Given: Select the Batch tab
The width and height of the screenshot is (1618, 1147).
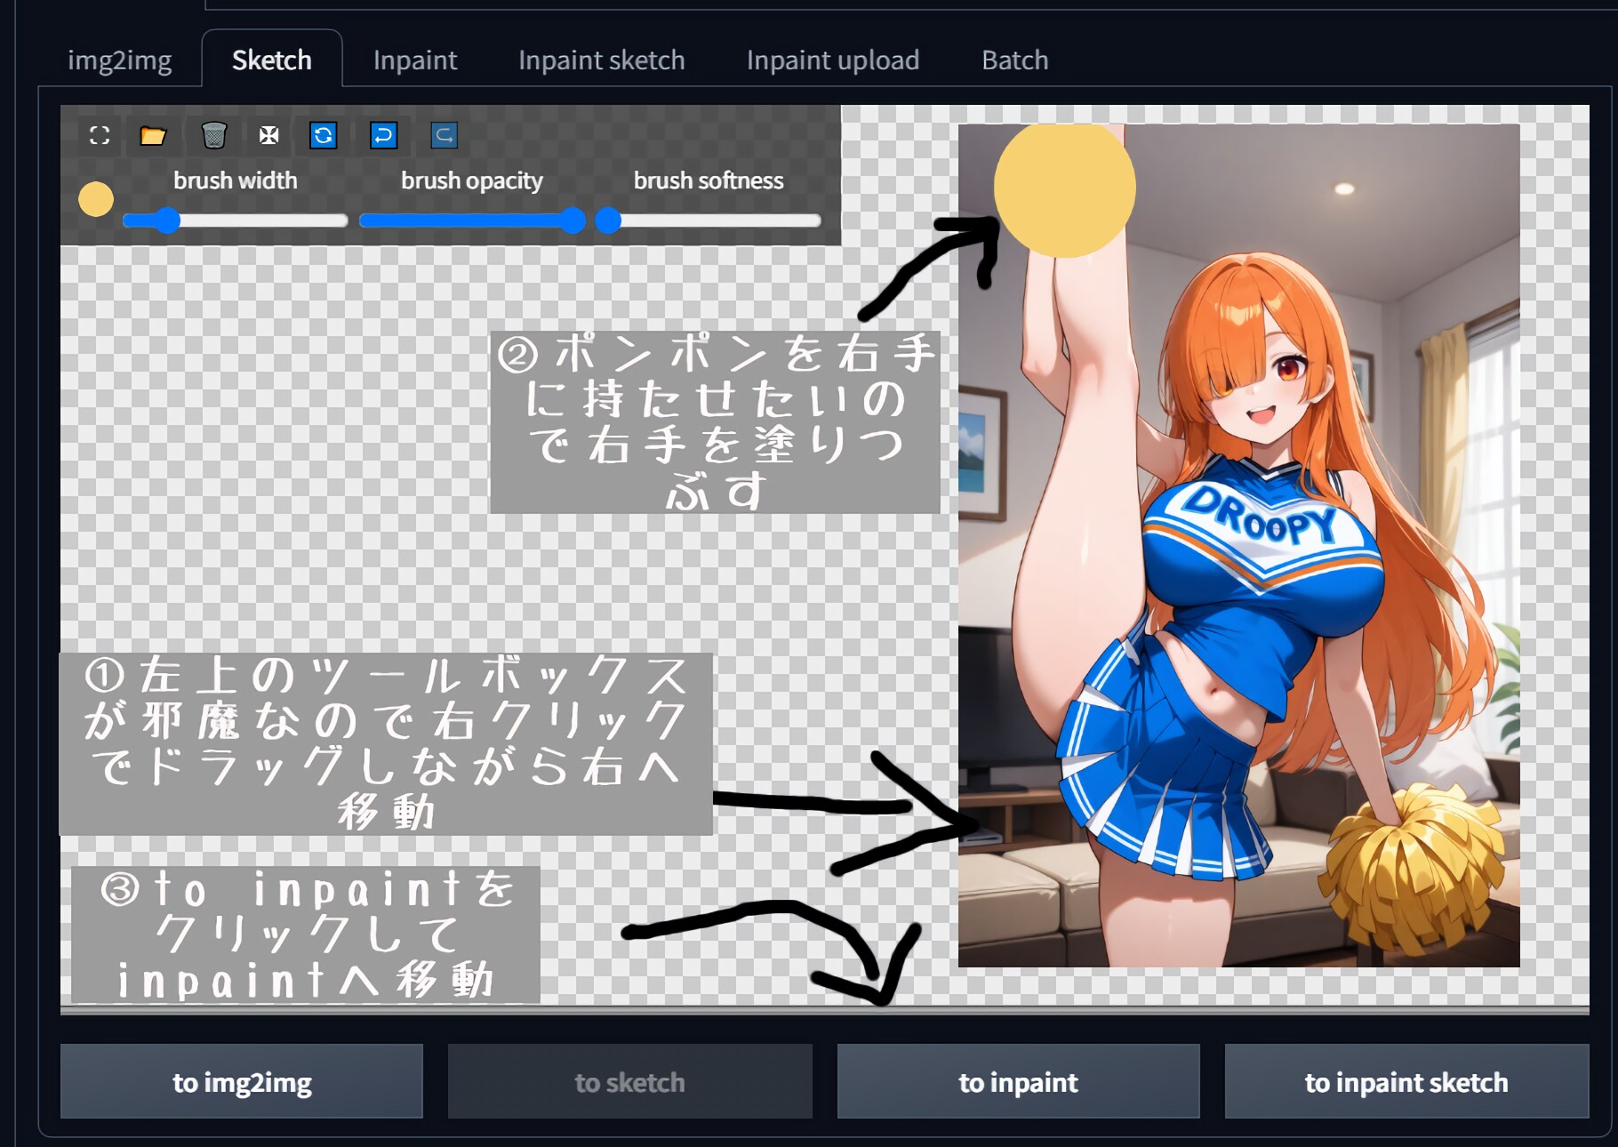Looking at the screenshot, I should [1015, 60].
